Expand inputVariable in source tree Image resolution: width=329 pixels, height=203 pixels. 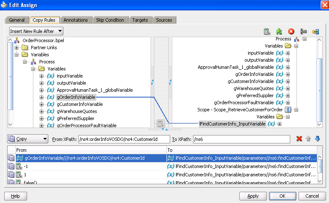point(42,76)
